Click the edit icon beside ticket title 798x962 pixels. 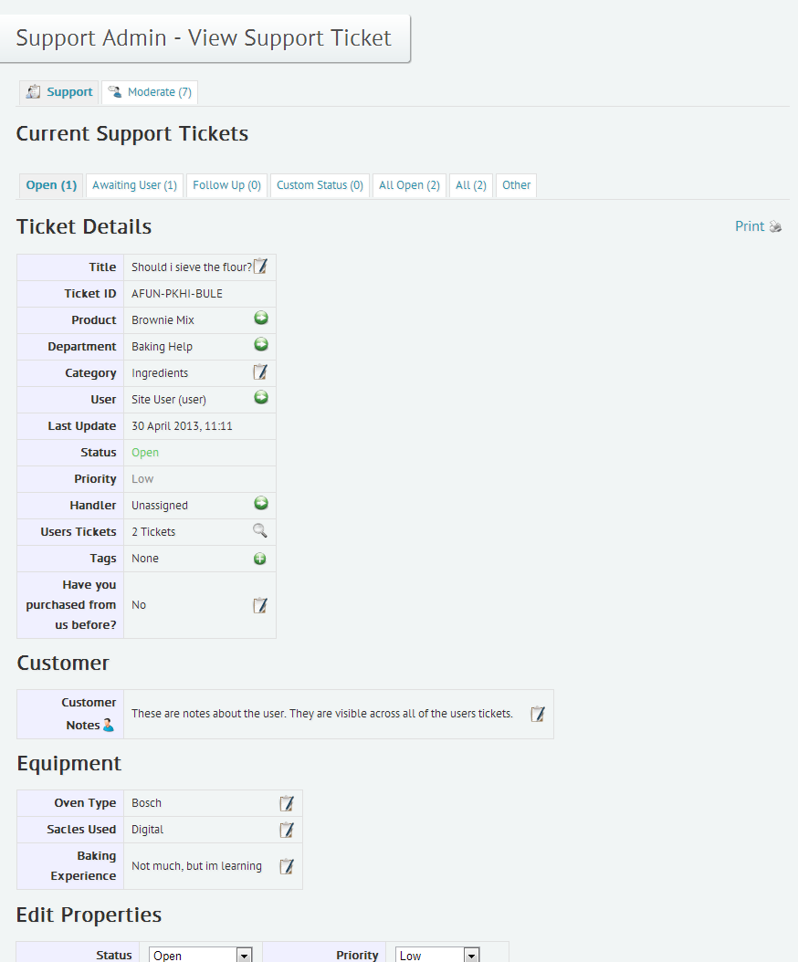point(260,266)
